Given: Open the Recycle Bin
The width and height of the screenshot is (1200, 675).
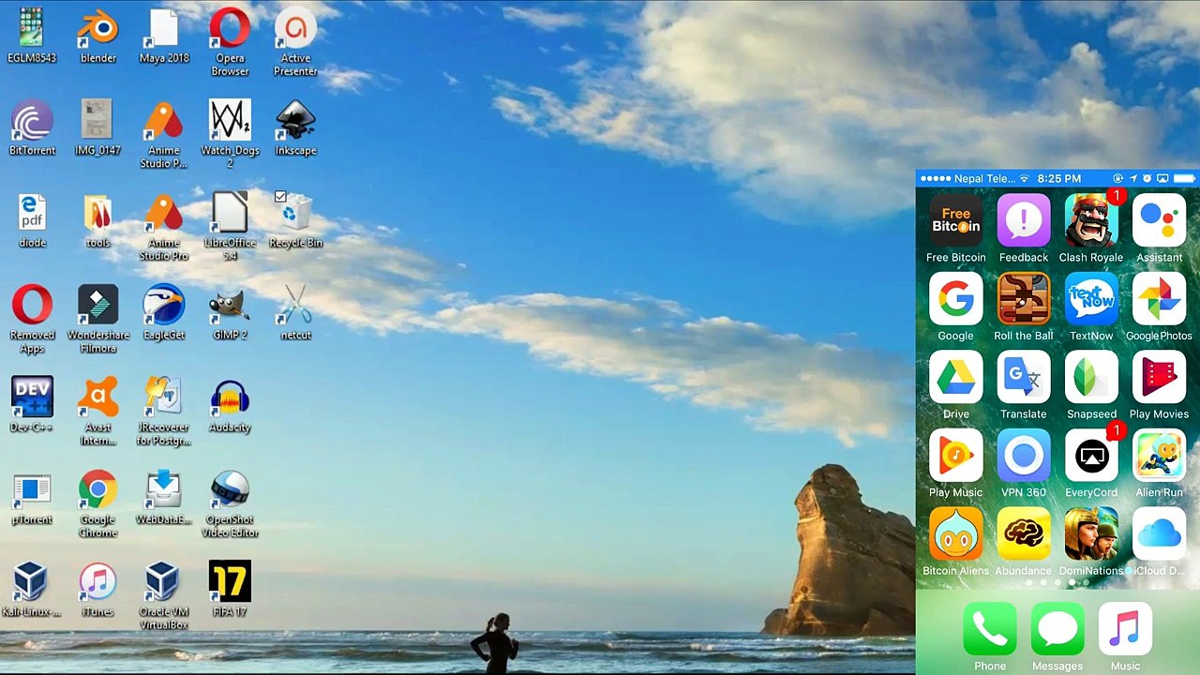Looking at the screenshot, I should [295, 213].
